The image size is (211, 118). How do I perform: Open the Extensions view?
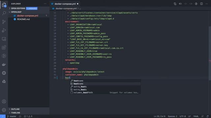pos(4,47)
